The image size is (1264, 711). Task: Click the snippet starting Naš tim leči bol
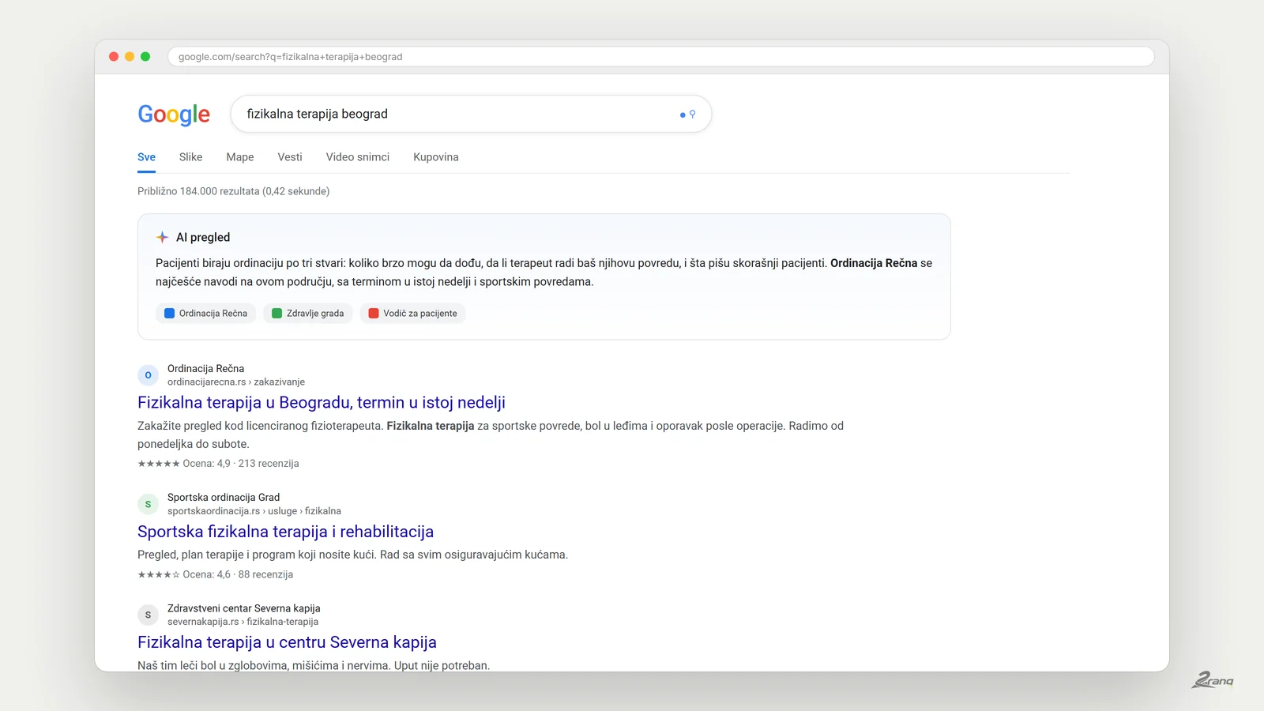(314, 665)
